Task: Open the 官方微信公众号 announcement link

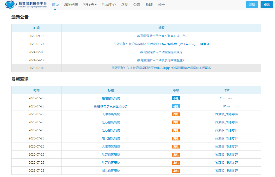Action: click(161, 68)
